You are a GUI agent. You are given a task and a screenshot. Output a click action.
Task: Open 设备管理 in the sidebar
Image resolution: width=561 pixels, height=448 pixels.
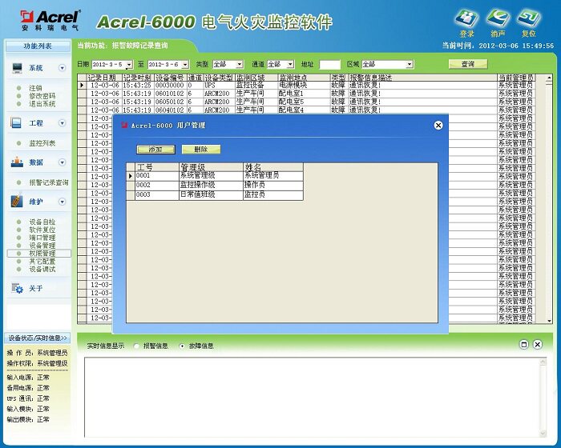point(42,246)
